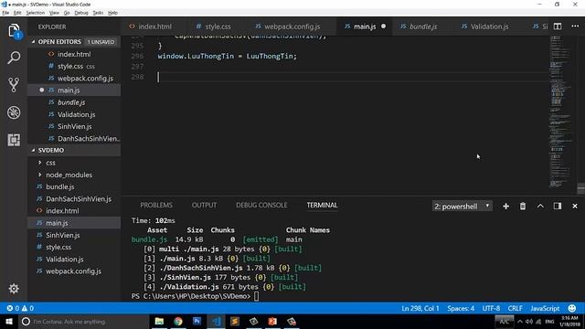Switch to the Output panel tab
Viewport: 585px width, 329px height.
[204, 205]
